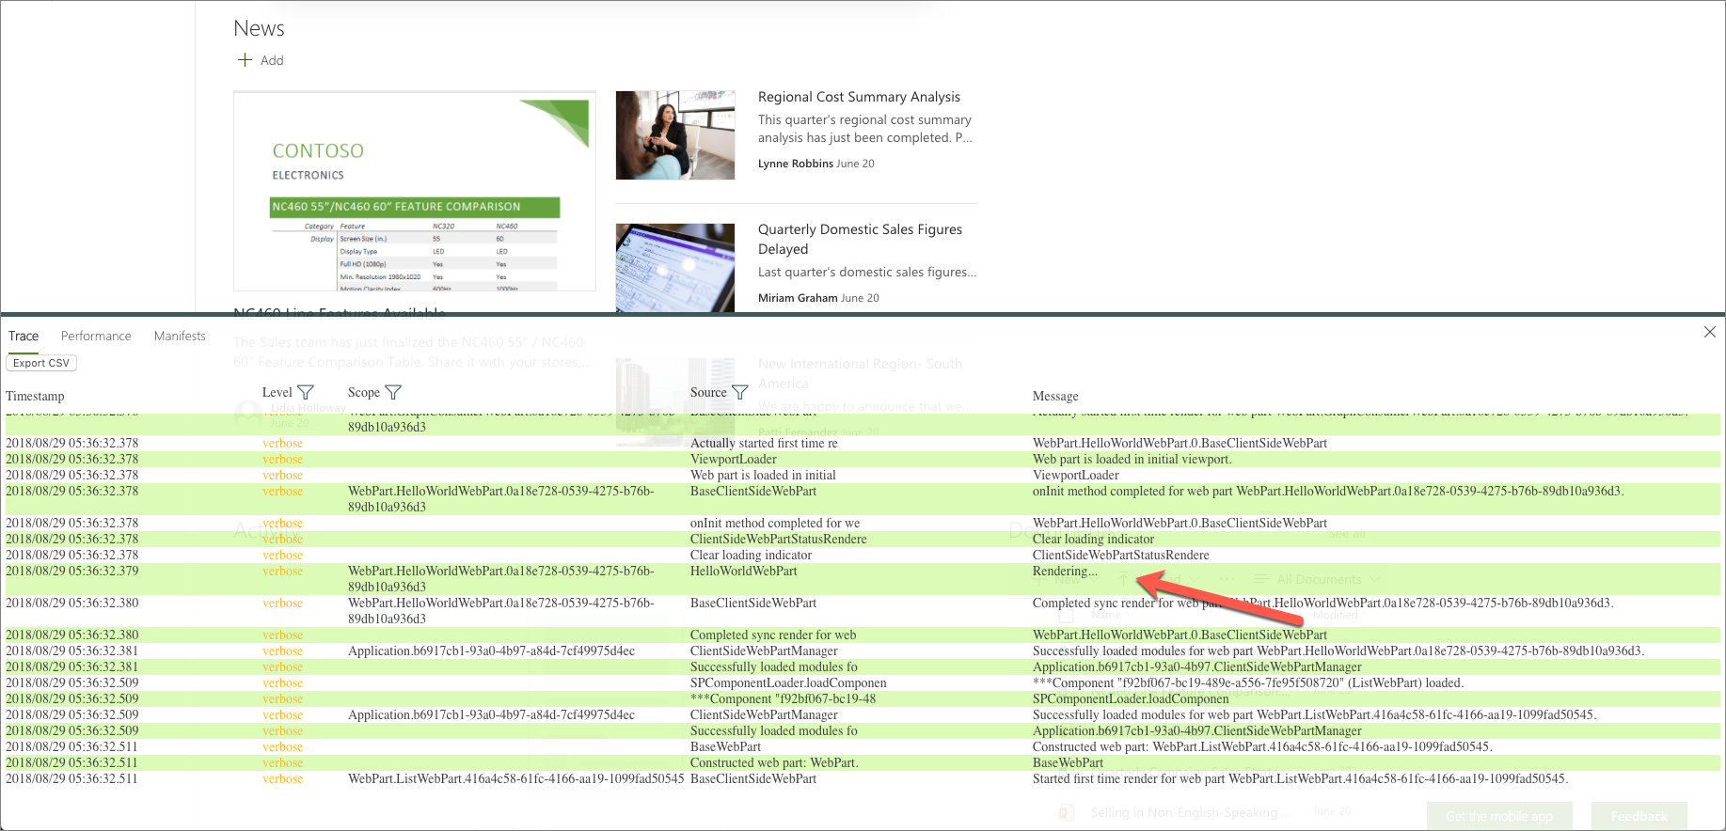Click the Message column header

click(1055, 397)
